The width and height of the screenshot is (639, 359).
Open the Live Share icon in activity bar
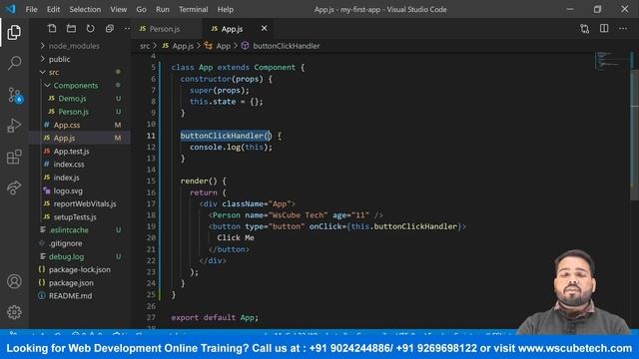point(14,187)
